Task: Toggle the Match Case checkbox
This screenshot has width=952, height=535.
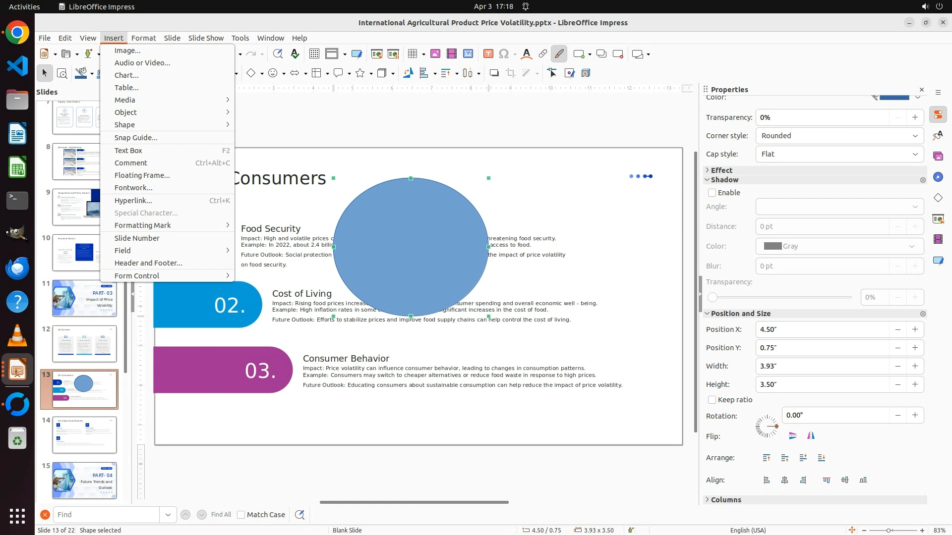Action: (x=241, y=515)
